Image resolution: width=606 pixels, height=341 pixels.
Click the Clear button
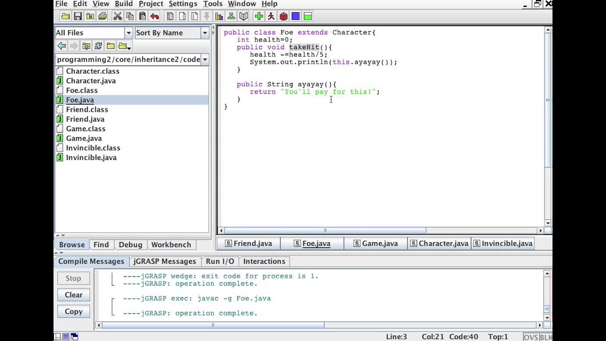point(73,295)
